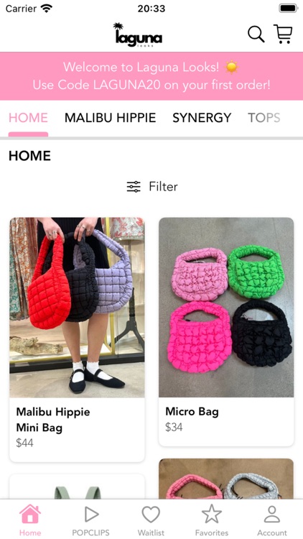View the red black purple bags photo
The height and width of the screenshot is (539, 303).
click(x=77, y=308)
